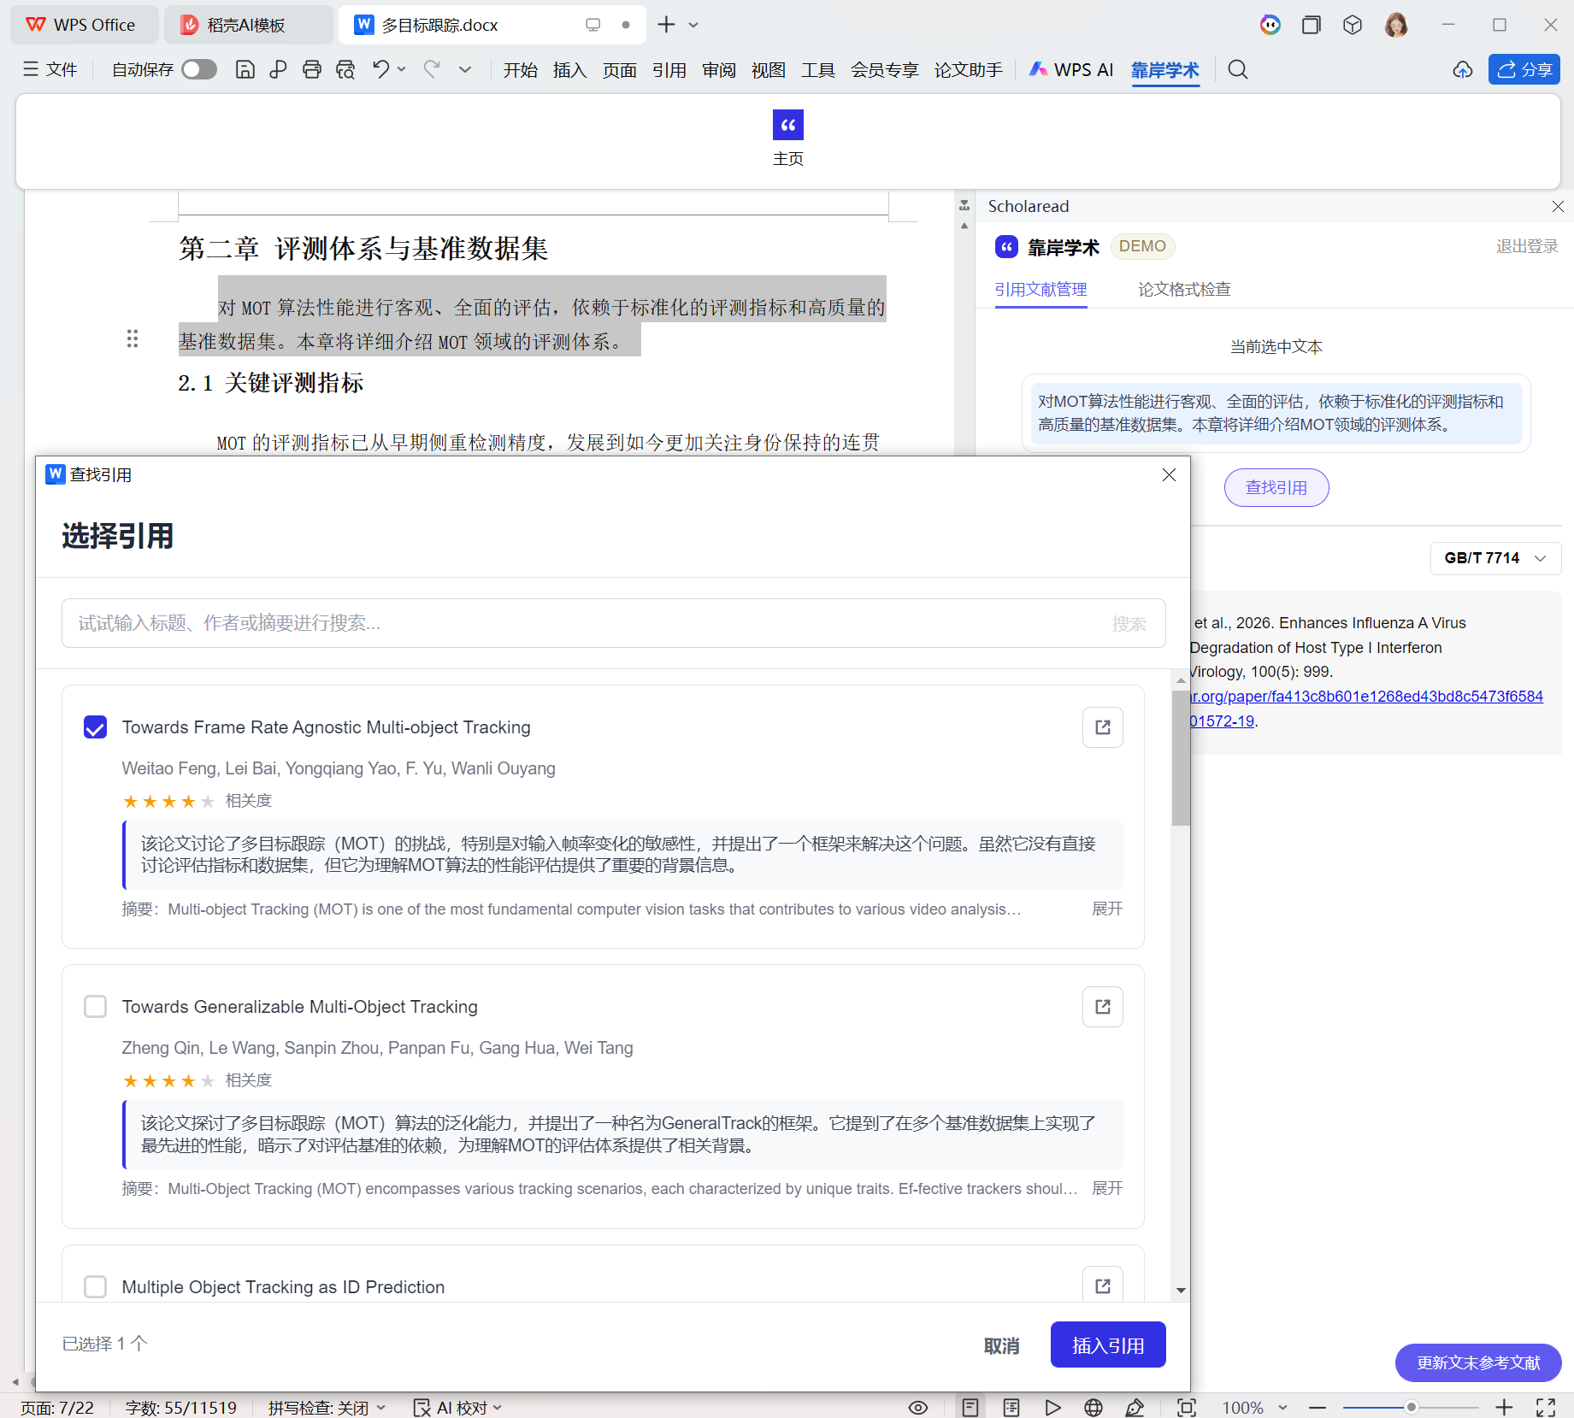The image size is (1574, 1418).
Task: Open the search magnifier icon
Action: [1238, 70]
